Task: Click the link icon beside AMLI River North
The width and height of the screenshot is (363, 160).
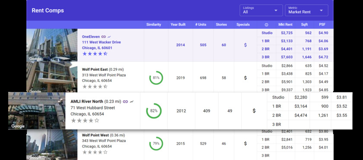Action: pos(125,102)
